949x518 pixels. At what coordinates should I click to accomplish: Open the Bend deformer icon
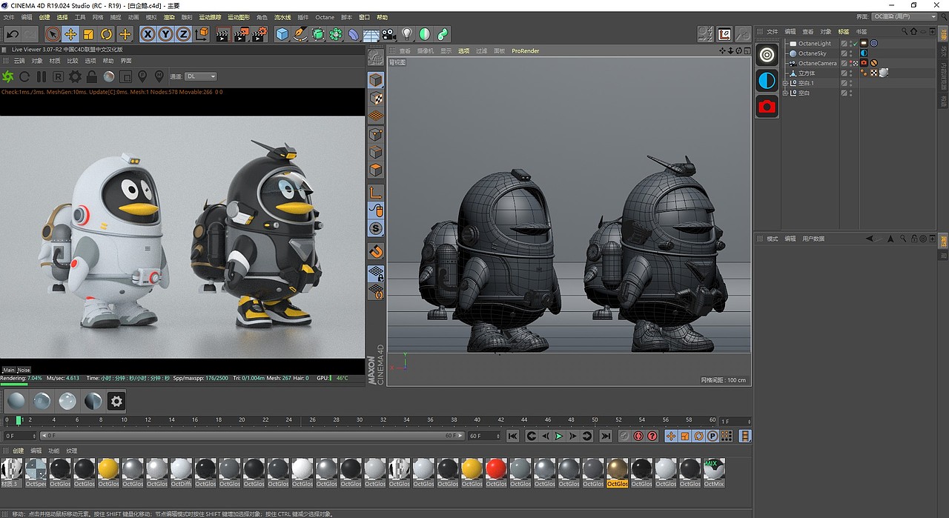tap(354, 33)
